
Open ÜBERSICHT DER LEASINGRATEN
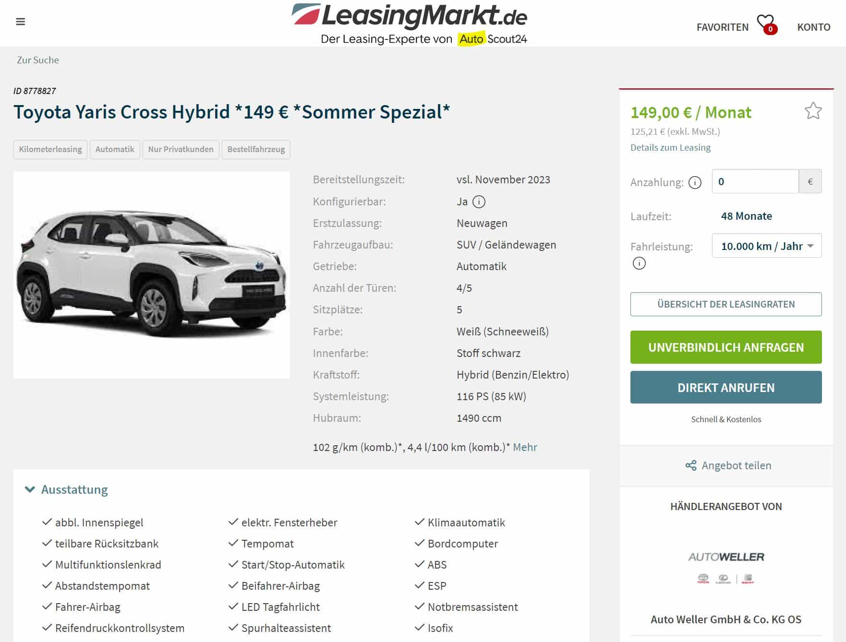pos(726,304)
